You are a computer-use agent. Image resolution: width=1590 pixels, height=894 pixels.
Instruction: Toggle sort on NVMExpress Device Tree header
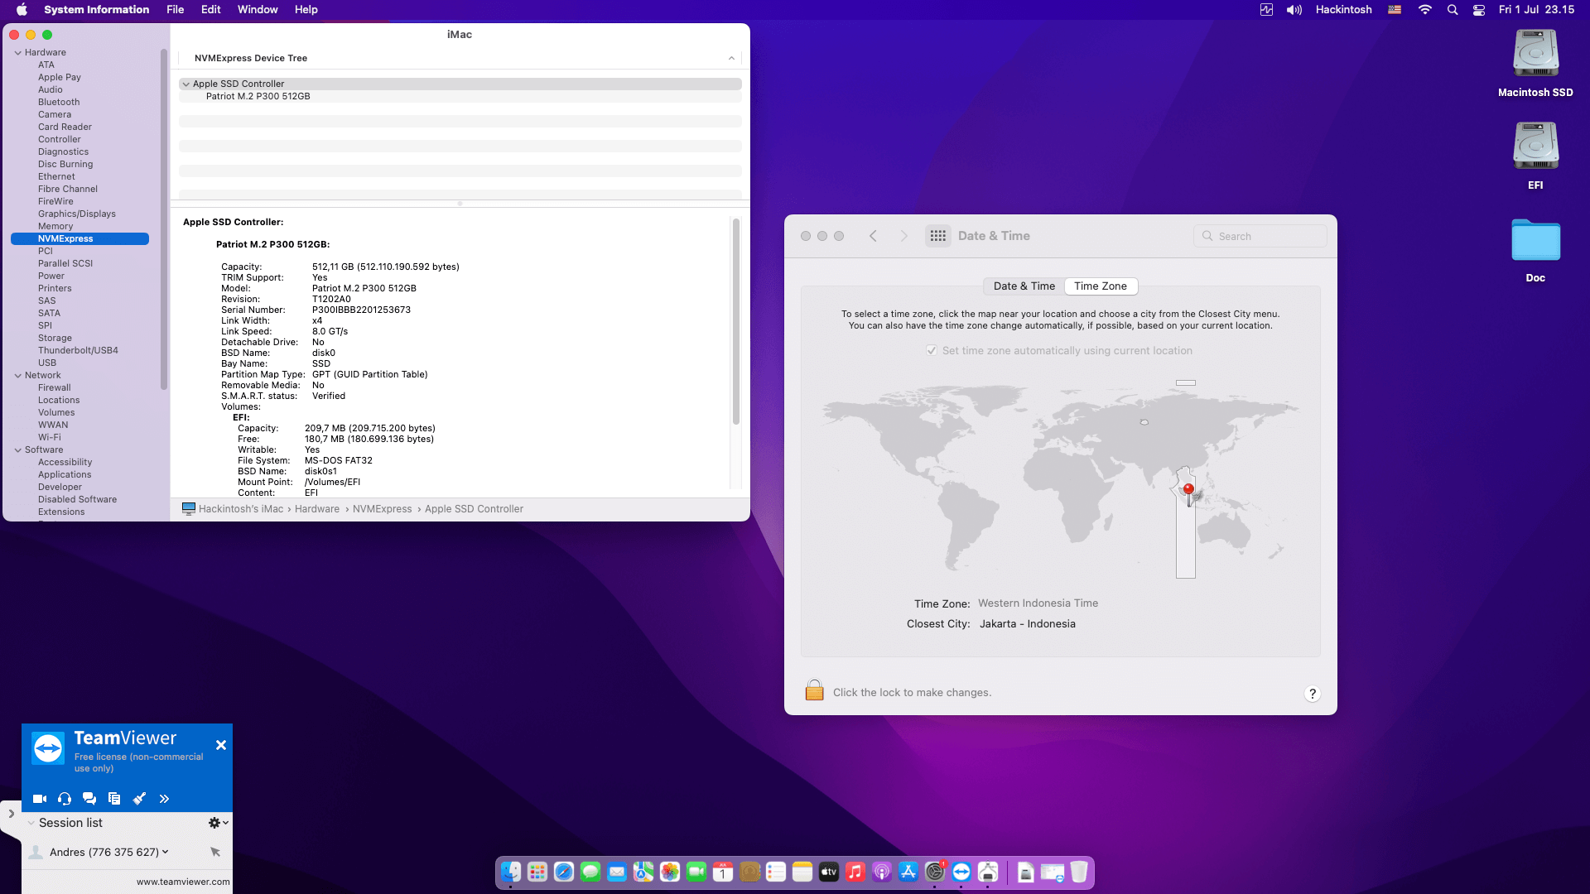[x=731, y=58]
